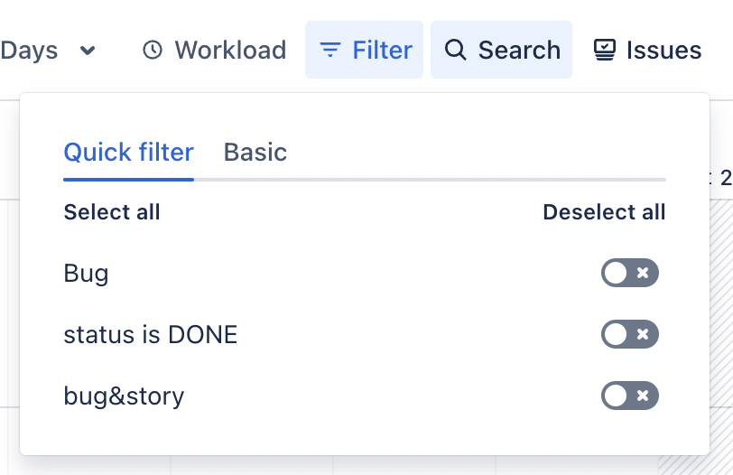Click the X icon in bug&story toggle

coord(643,396)
